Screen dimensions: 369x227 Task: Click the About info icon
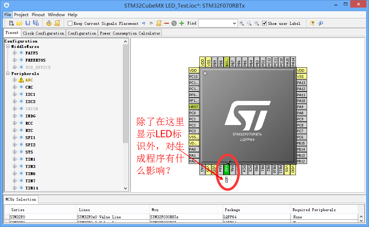click(x=320, y=23)
